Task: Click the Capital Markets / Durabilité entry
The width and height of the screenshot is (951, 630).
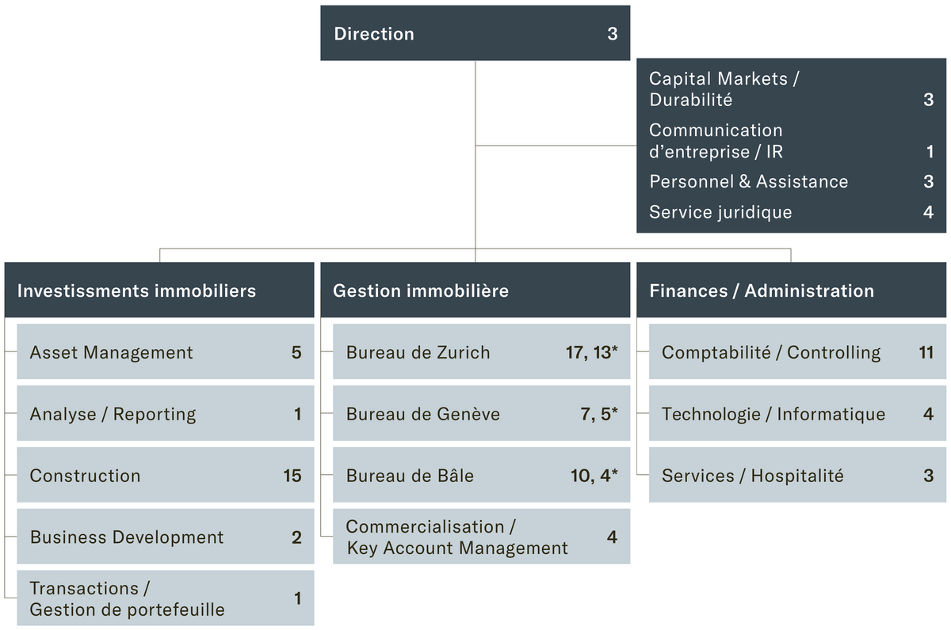Action: coord(791,89)
